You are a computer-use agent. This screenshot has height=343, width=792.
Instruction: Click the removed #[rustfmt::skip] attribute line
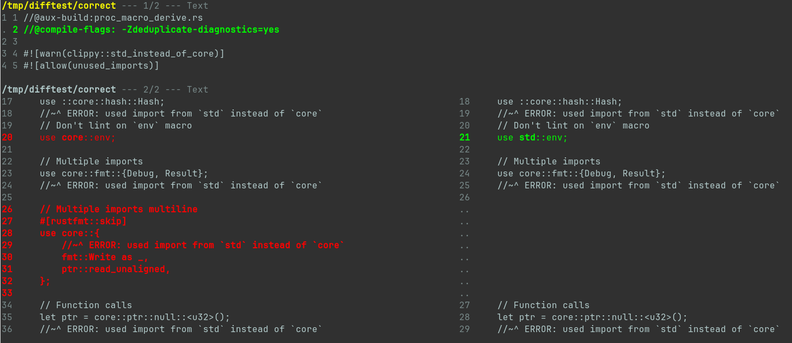tap(83, 221)
